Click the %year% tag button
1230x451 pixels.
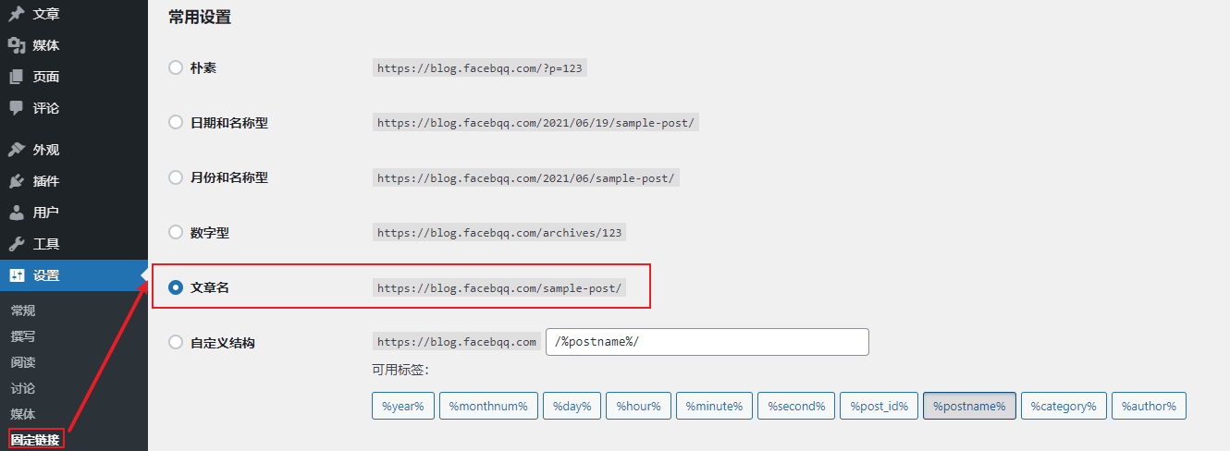402,406
